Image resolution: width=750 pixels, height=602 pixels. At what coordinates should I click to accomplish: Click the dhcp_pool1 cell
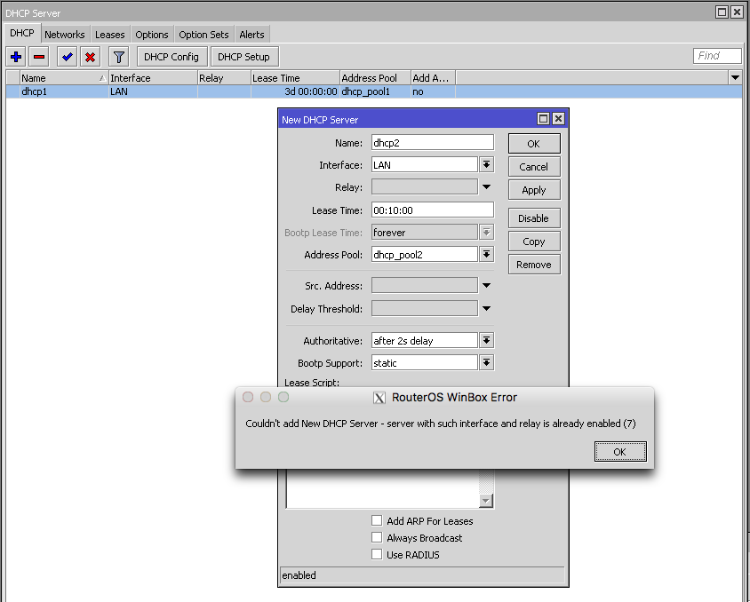click(x=376, y=91)
